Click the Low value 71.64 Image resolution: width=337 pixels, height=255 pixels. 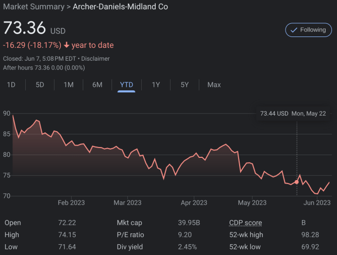coord(67,247)
